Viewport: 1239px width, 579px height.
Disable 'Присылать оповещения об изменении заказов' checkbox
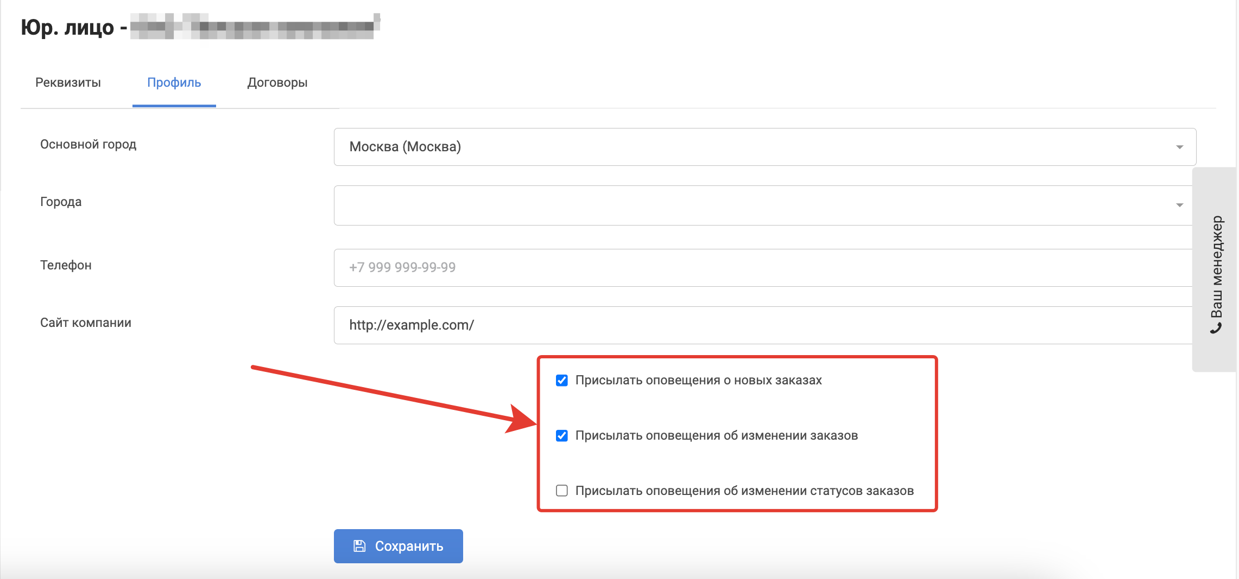pos(562,436)
